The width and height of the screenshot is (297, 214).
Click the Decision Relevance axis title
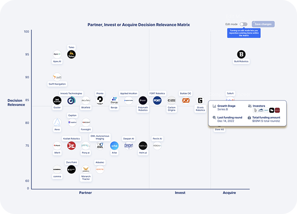click(x=16, y=103)
